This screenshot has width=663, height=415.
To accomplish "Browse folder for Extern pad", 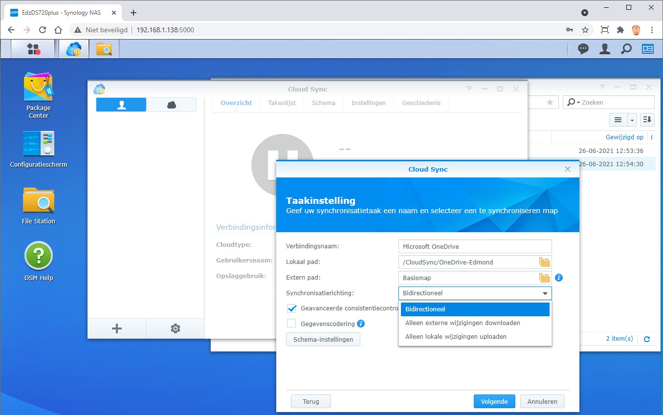I will tap(545, 278).
